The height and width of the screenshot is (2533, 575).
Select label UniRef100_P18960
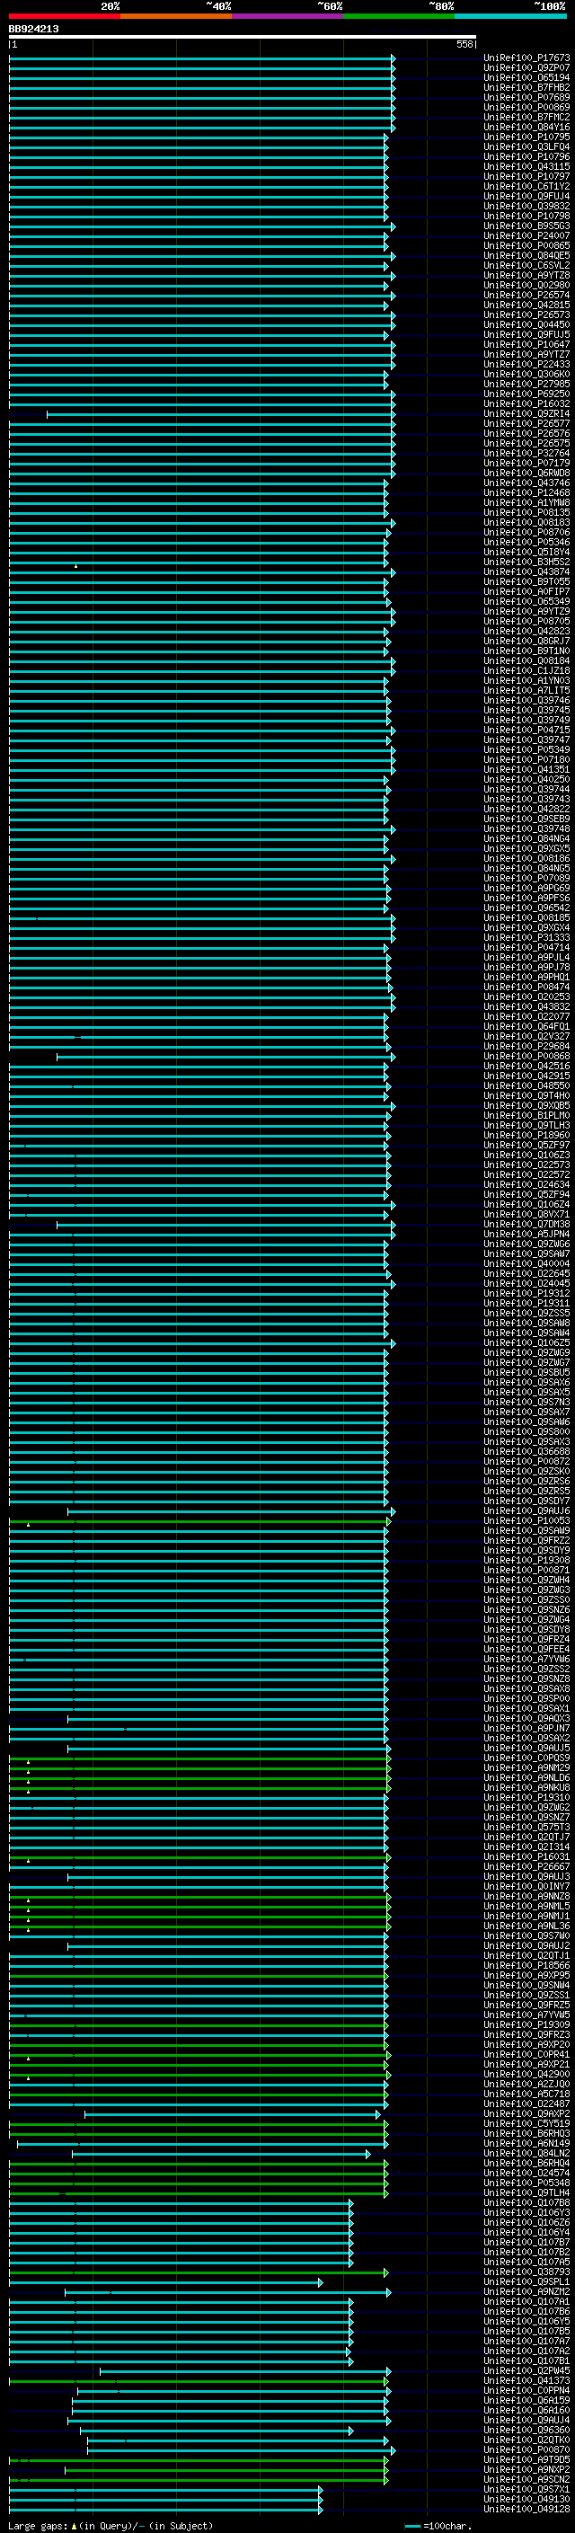click(526, 1136)
